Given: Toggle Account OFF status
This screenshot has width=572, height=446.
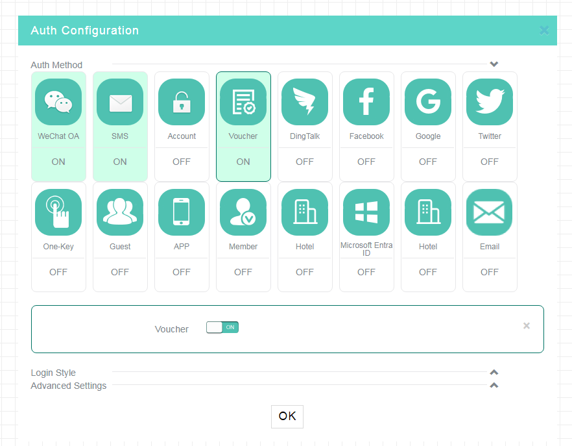Looking at the screenshot, I should point(182,162).
